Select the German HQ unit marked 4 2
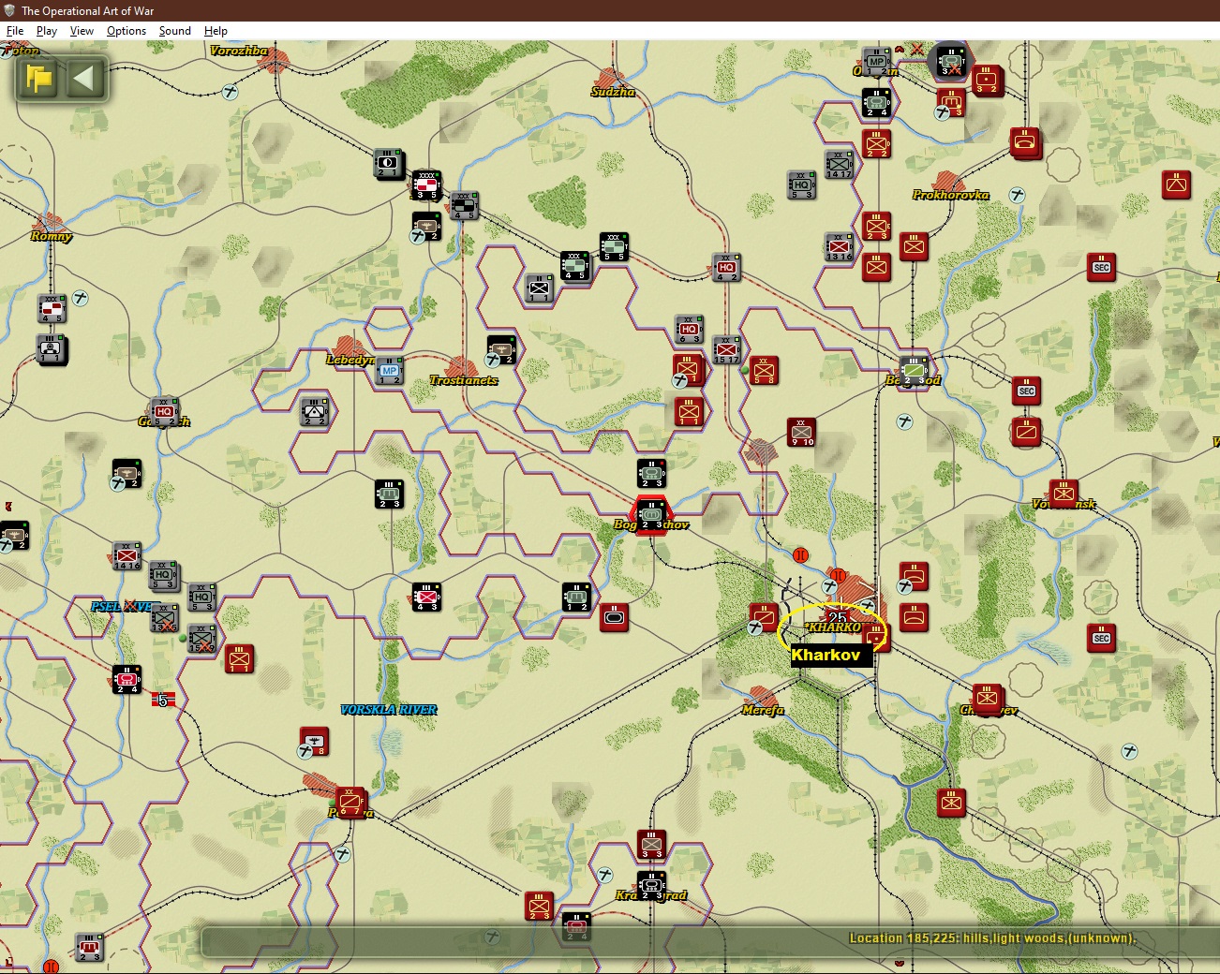The image size is (1220, 974). tap(726, 268)
